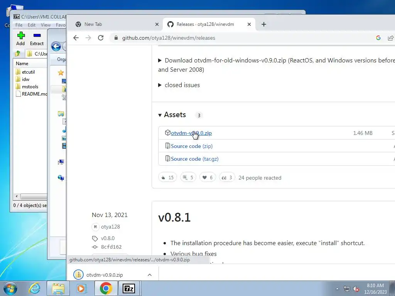Image resolution: width=395 pixels, height=296 pixels.
Task: Open the v0.8.1 release title
Action: click(174, 217)
